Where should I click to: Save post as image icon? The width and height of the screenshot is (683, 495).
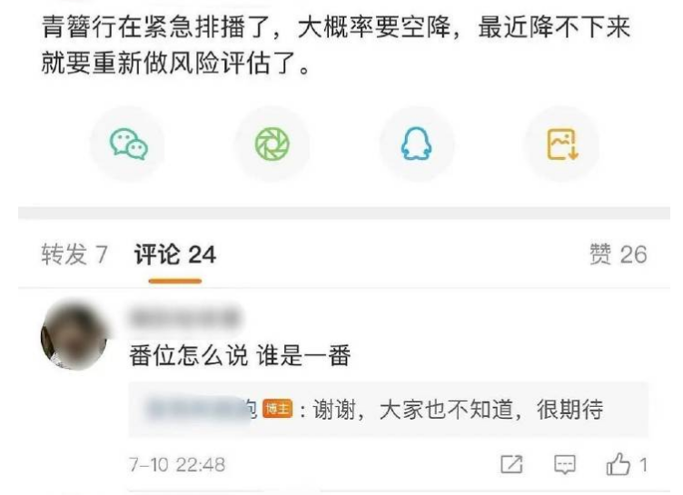coord(562,144)
